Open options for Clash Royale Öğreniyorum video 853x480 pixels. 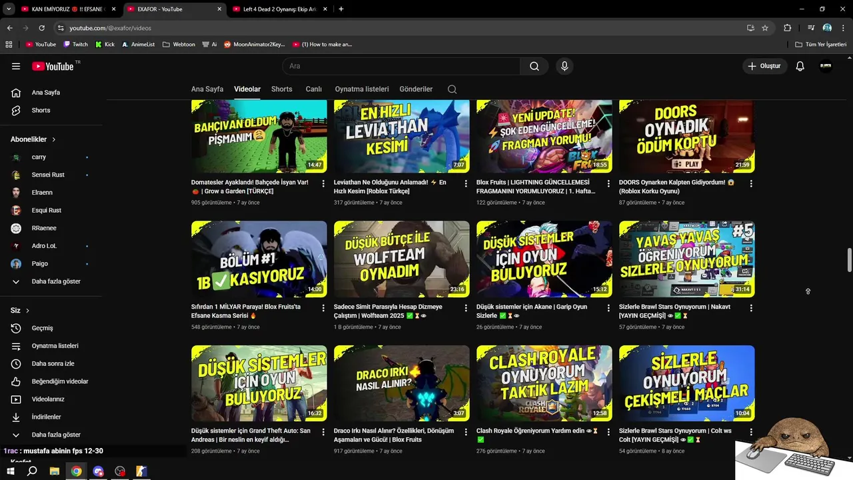click(x=608, y=432)
